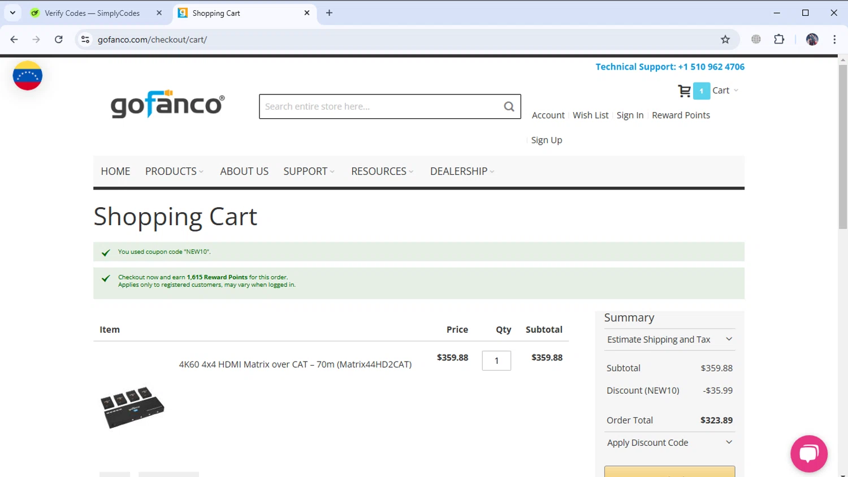Go forward in browser history
Image resolution: width=848 pixels, height=477 pixels.
[36, 40]
